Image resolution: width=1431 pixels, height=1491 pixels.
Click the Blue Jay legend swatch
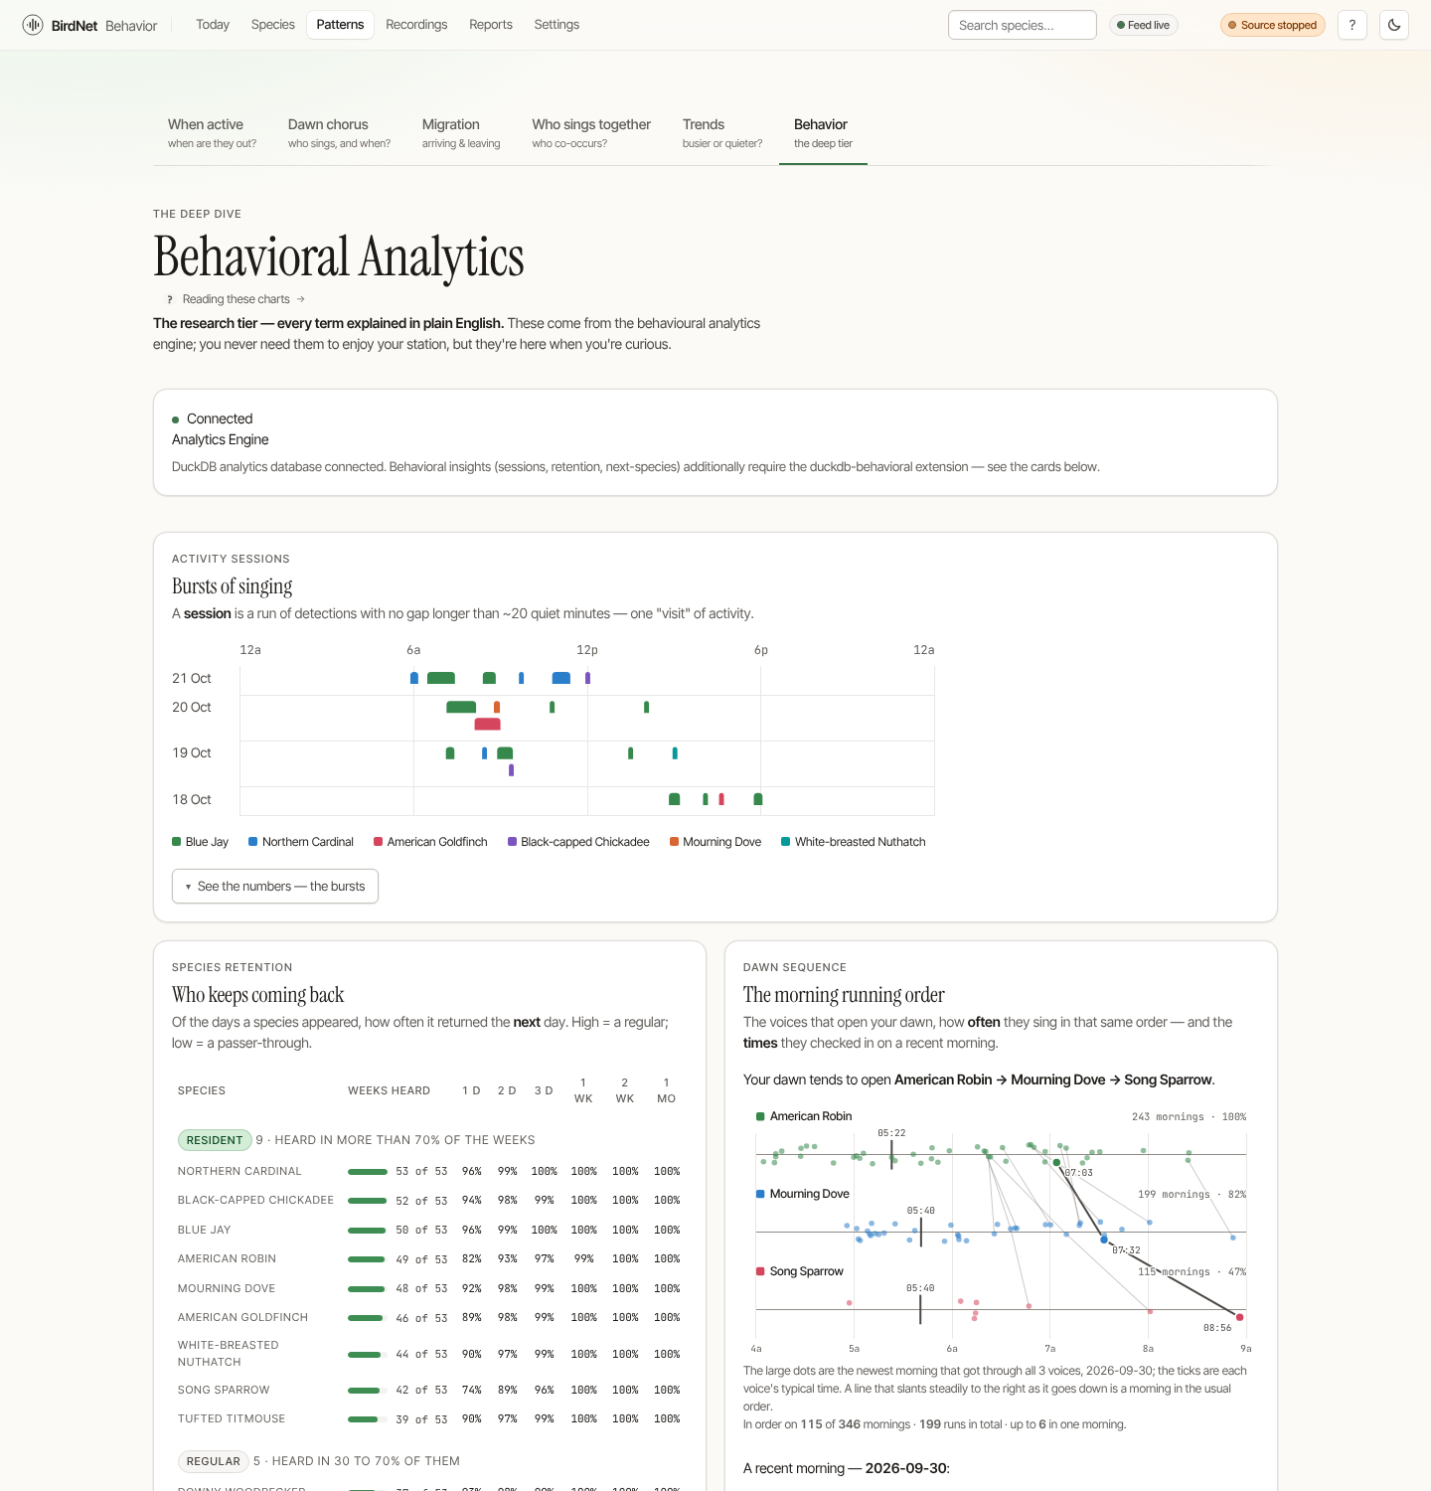click(177, 842)
